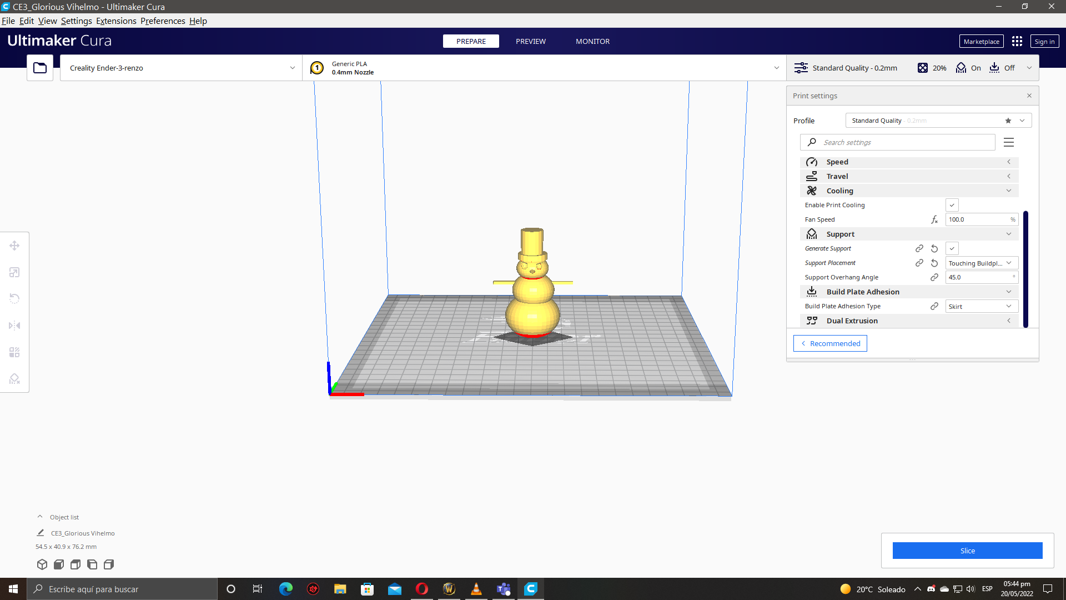
Task: Switch to left side view icon
Action: point(92,564)
